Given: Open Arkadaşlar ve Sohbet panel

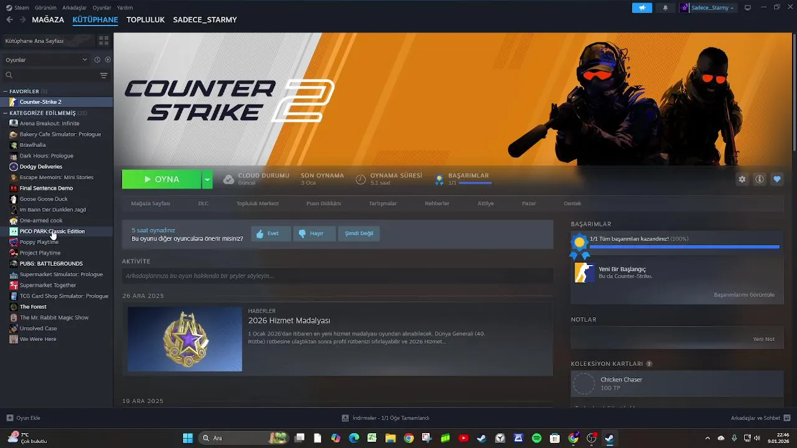Looking at the screenshot, I should pyautogui.click(x=761, y=418).
